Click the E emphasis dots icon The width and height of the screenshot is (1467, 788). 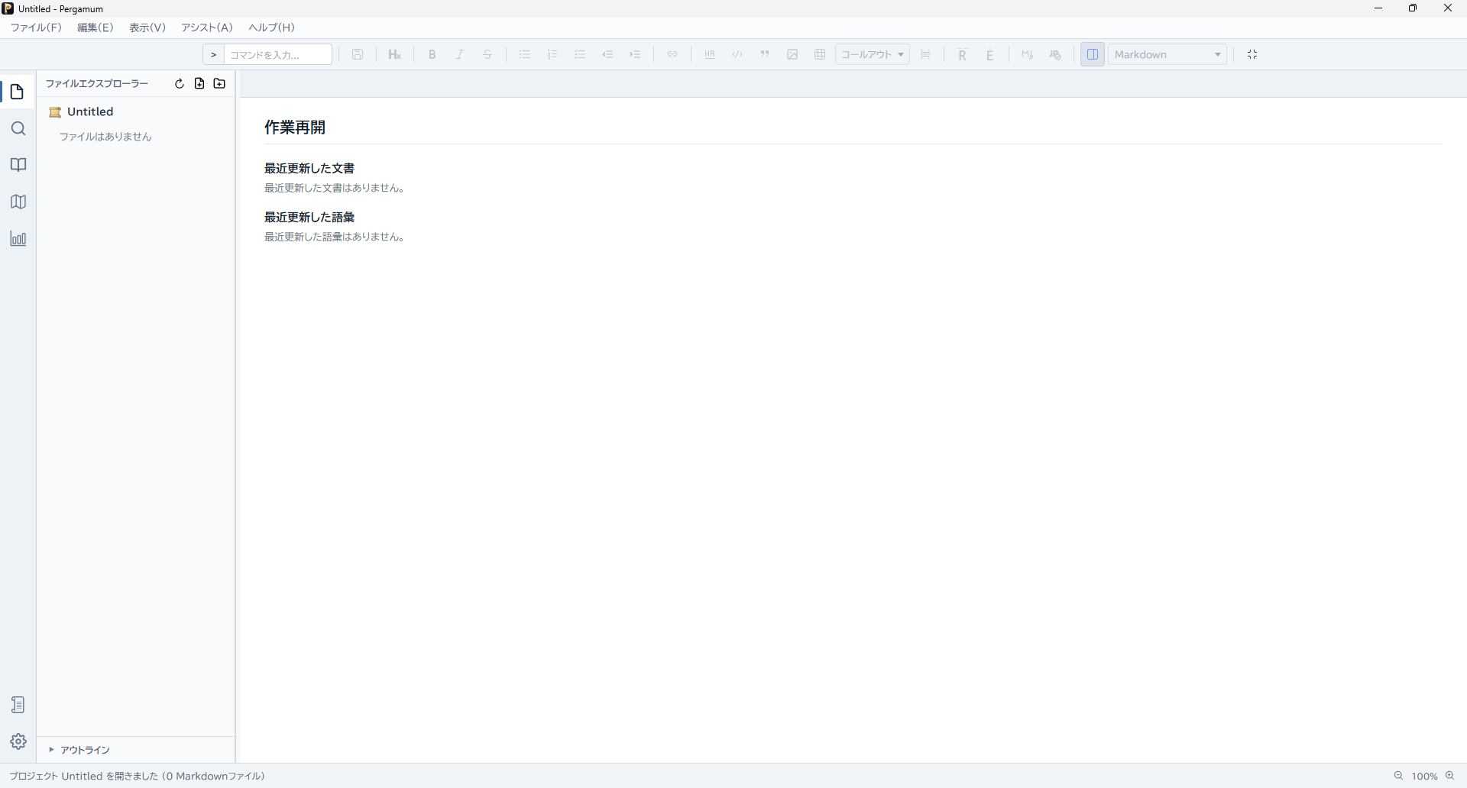(990, 54)
